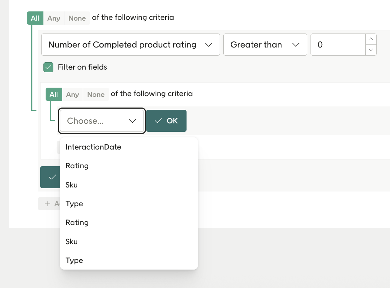Viewport: 390px width, 288px height.
Task: Select Any in the top criteria group
Action: coord(54,17)
